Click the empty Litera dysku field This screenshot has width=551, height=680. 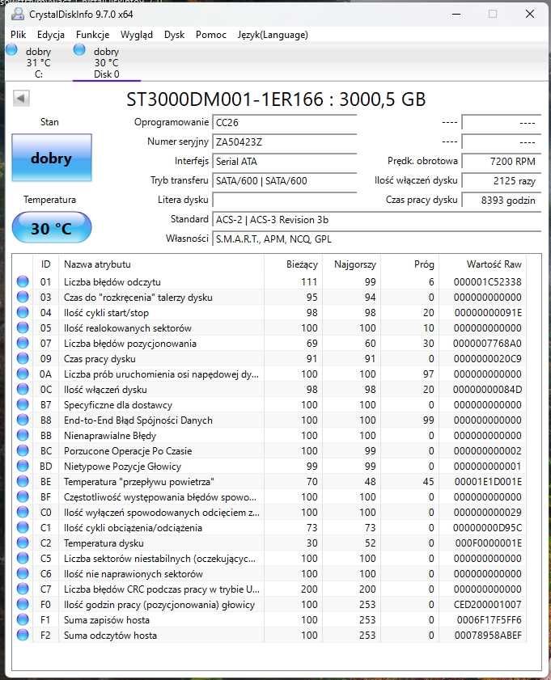coord(285,200)
